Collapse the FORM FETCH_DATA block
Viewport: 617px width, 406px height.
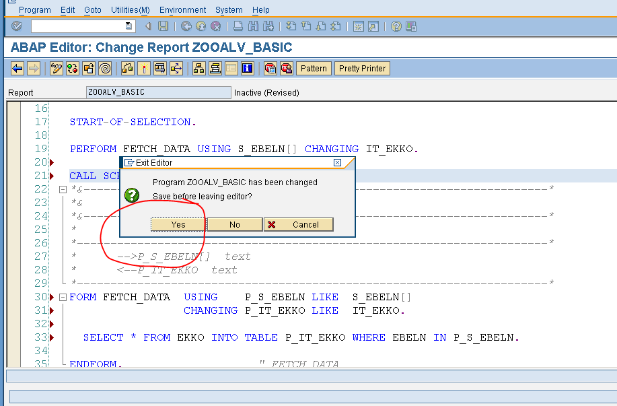point(63,297)
